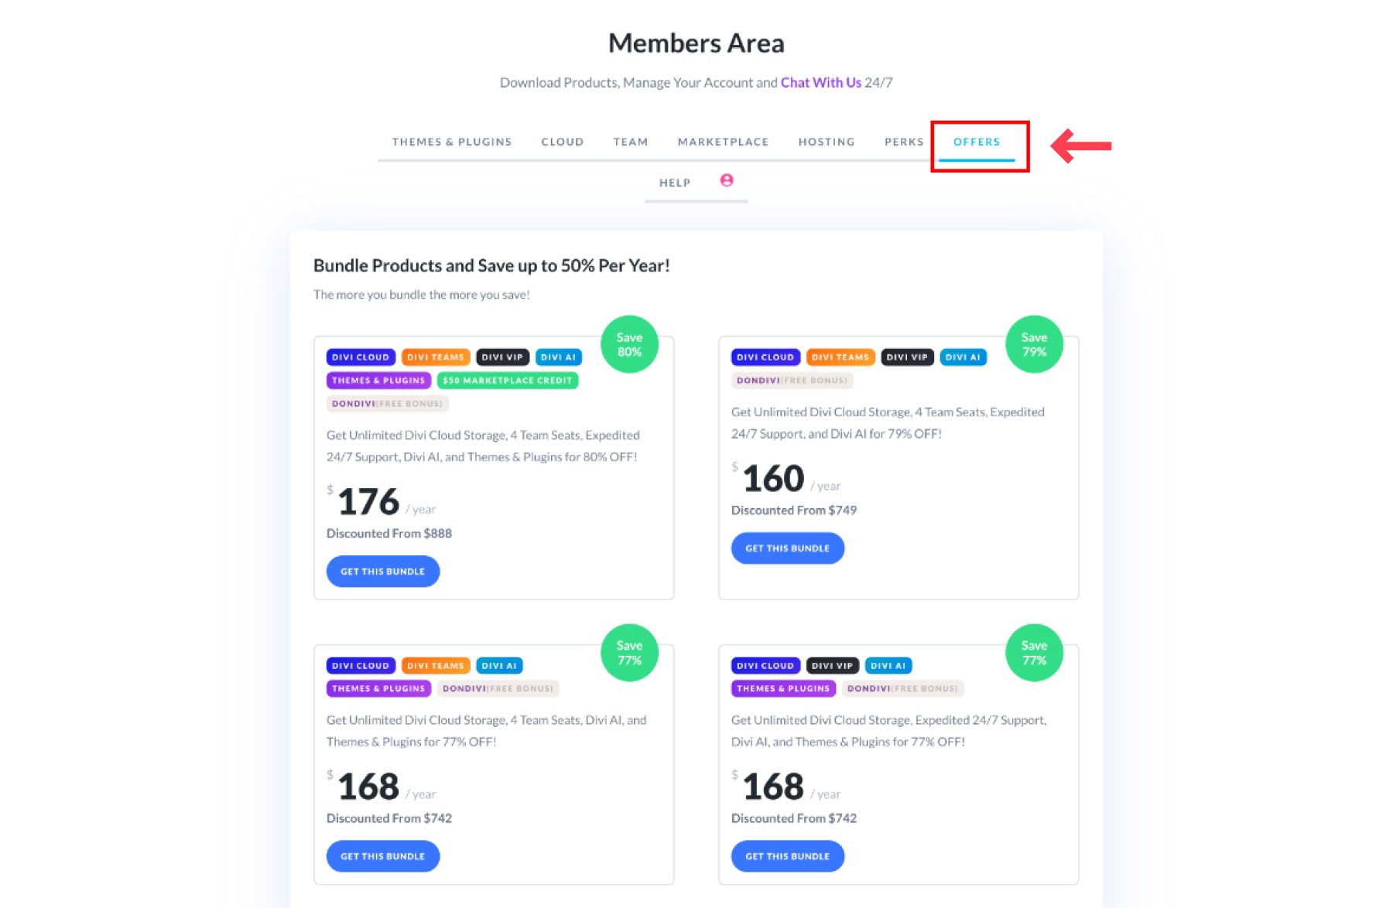Click the Divi Cloud tag in 80% bundle

tap(361, 357)
